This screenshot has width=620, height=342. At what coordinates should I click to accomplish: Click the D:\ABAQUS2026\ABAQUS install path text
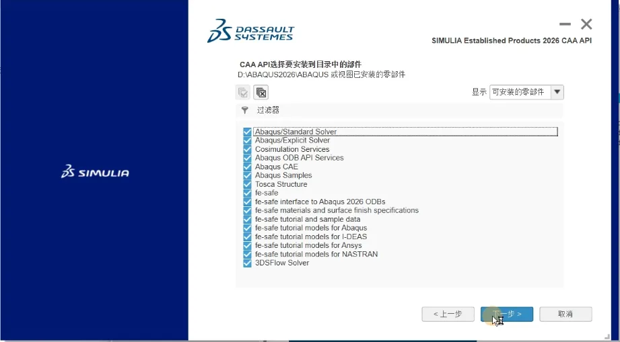click(283, 75)
